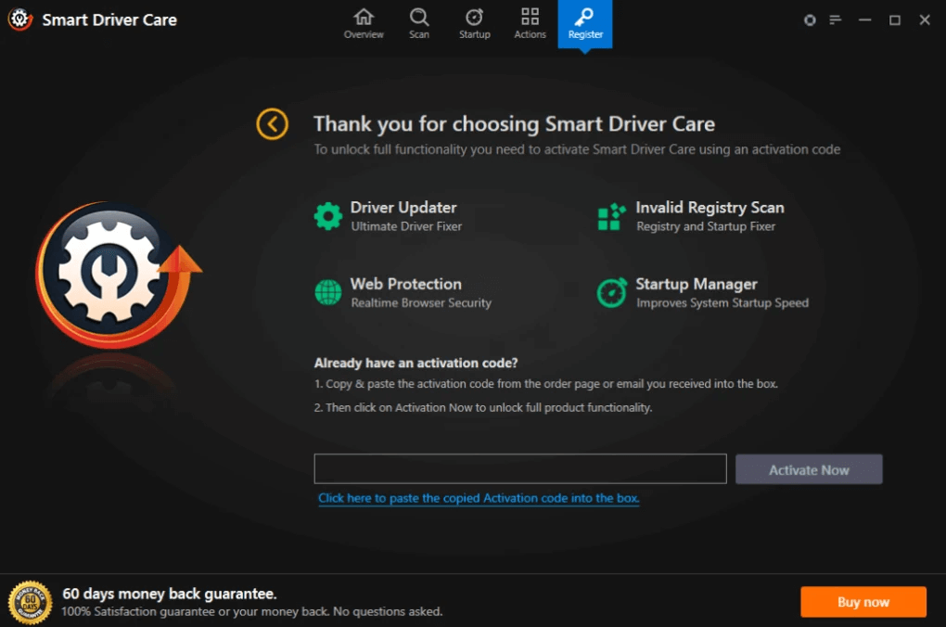Click the Smart Driver Care logo icon in title bar
Image resolution: width=946 pixels, height=627 pixels.
19,19
